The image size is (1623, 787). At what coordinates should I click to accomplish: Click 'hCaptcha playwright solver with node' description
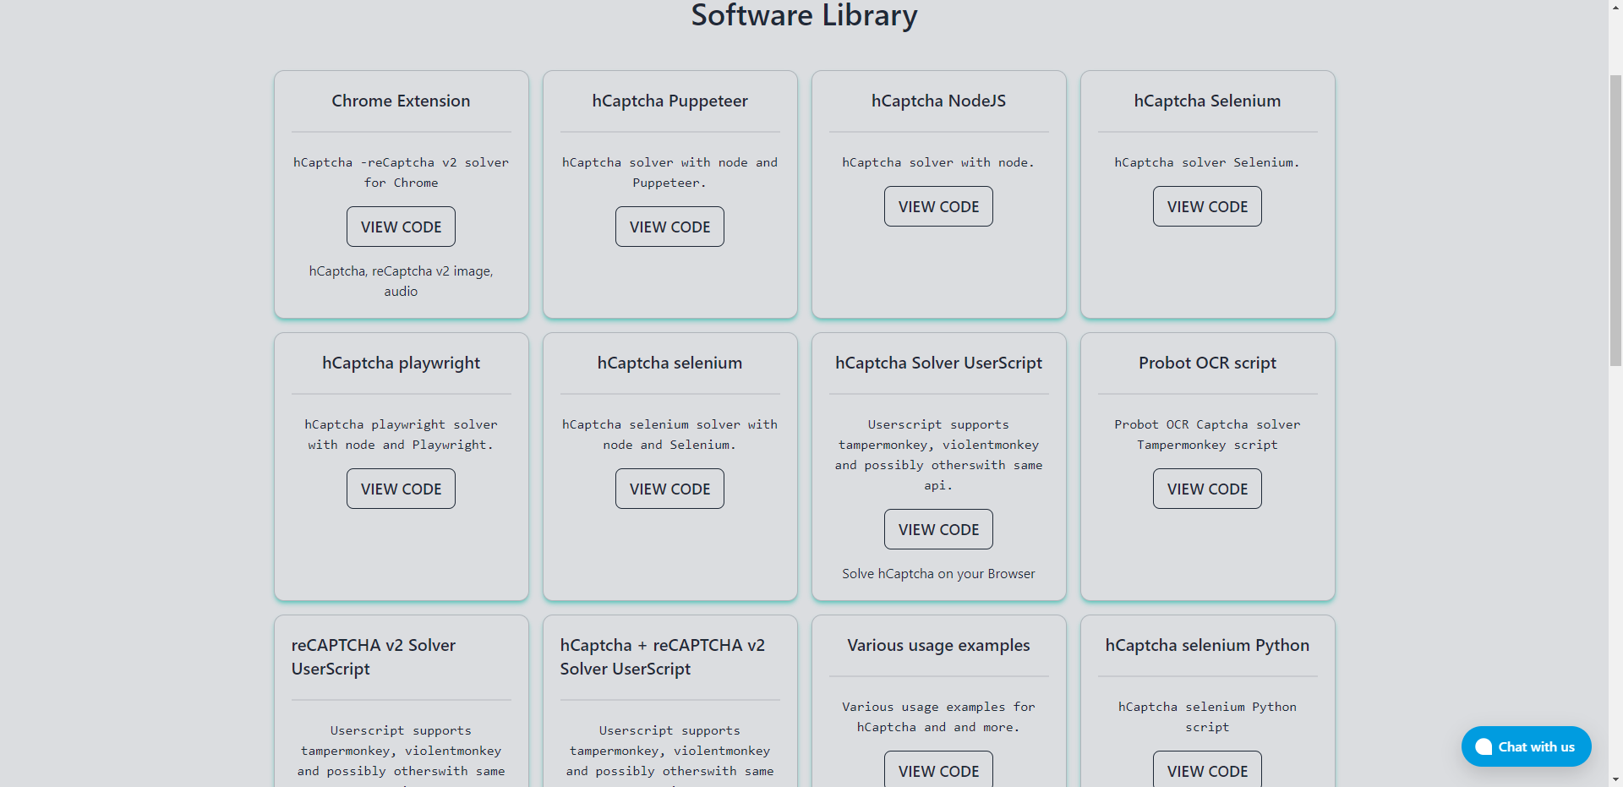tap(401, 434)
